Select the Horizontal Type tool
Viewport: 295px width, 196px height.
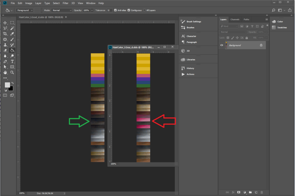click(x=12, y=61)
